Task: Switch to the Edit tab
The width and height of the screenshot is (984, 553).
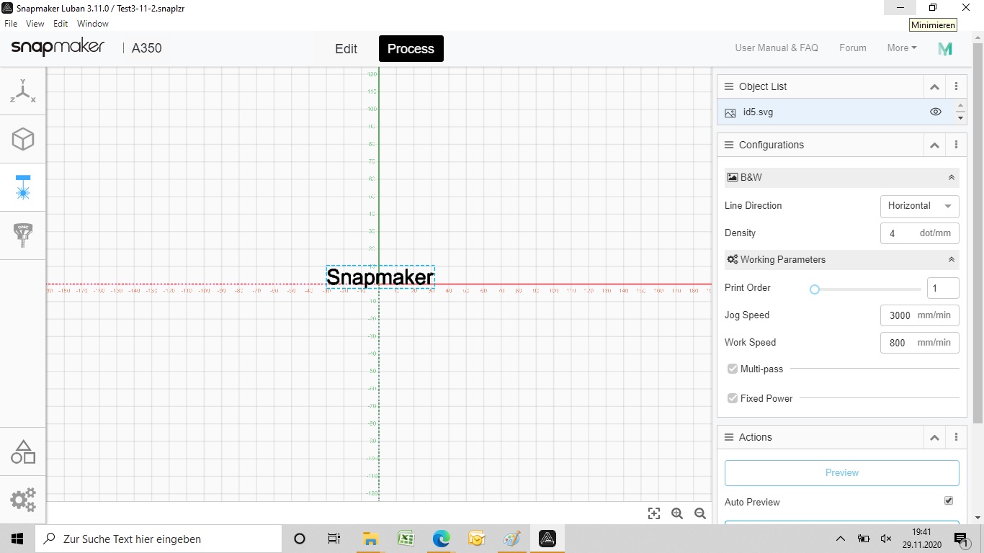Action: [x=346, y=48]
